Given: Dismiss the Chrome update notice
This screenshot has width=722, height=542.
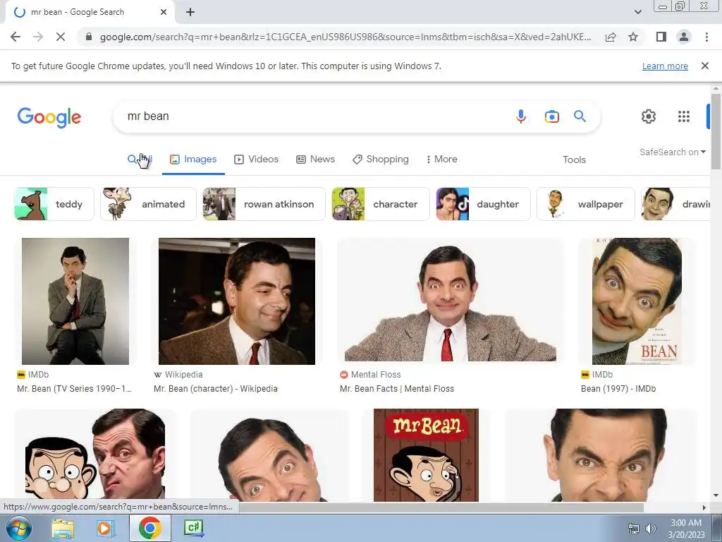Looking at the screenshot, I should point(704,66).
